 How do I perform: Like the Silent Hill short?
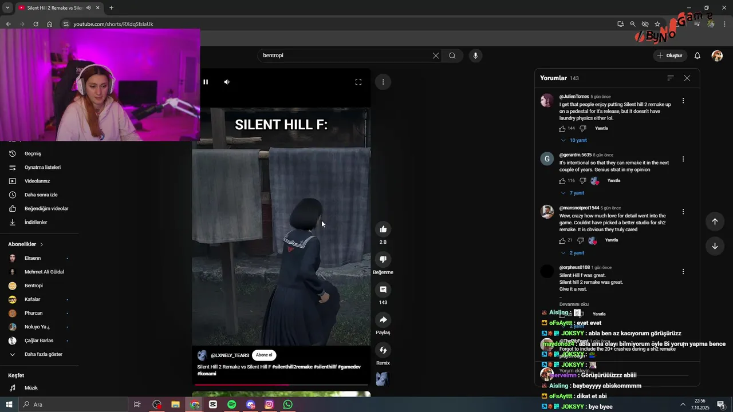pos(383,229)
